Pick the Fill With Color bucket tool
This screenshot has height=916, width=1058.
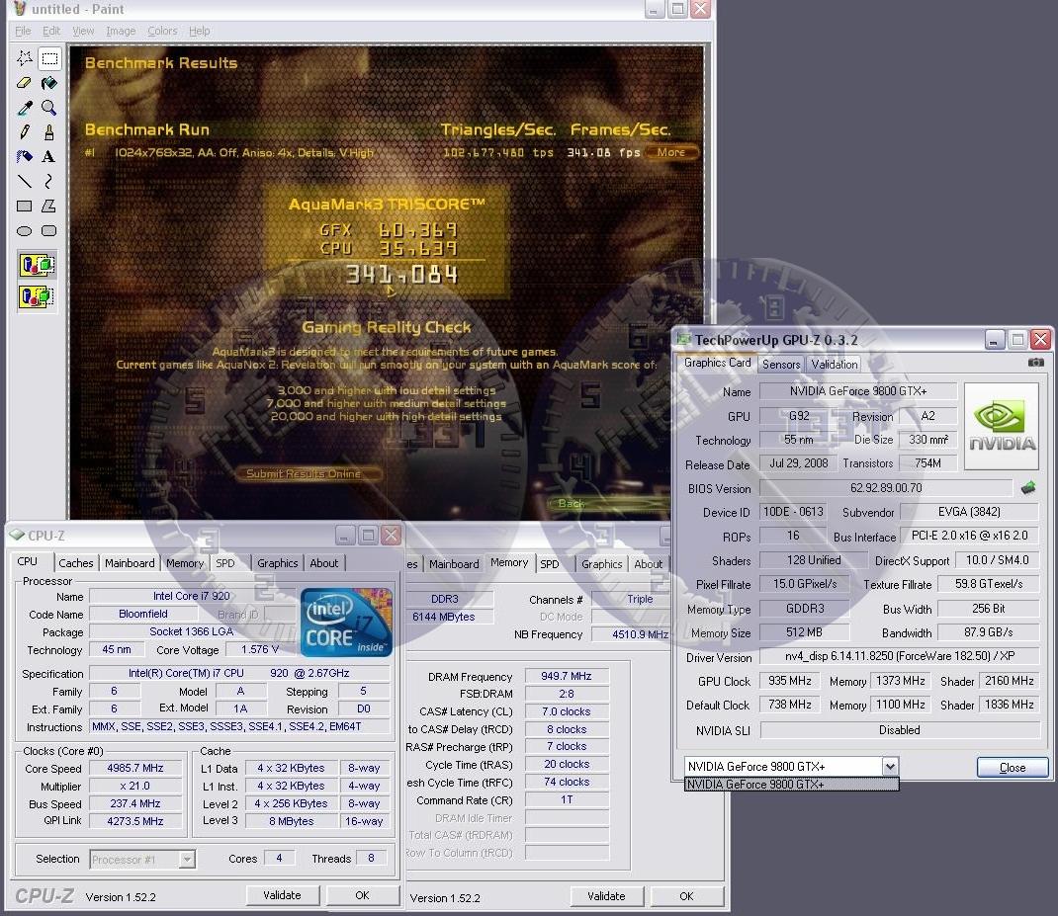point(49,83)
